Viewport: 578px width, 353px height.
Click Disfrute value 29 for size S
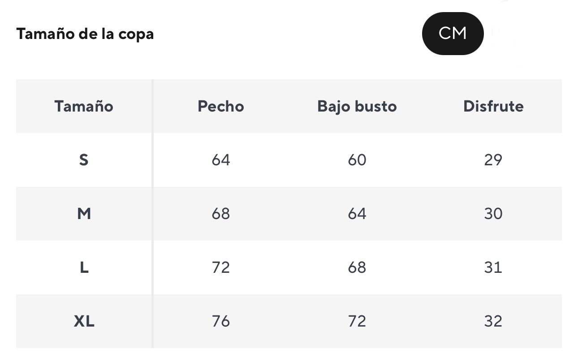[493, 160]
